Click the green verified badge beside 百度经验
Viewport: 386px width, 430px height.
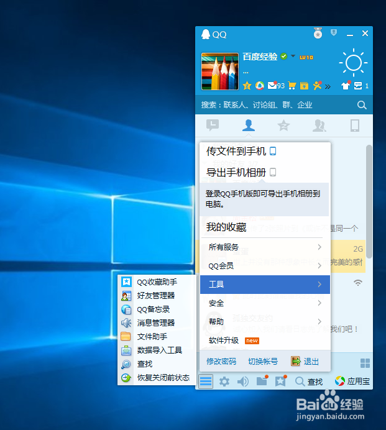point(284,56)
